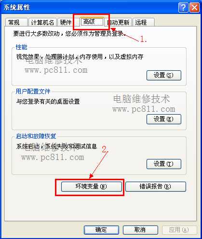Select the 硬件 tab
202x239 pixels.
pos(66,22)
